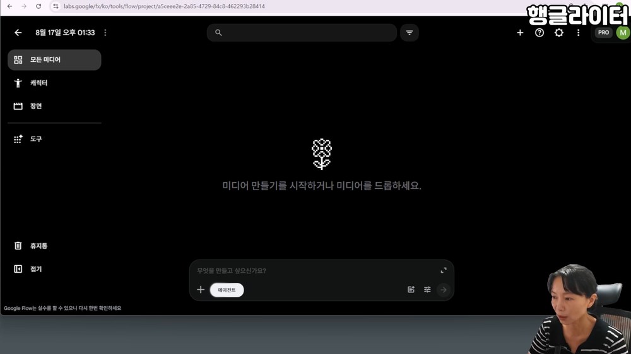631x354 pixels.
Task: Go back with the project back arrow
Action: (18, 33)
